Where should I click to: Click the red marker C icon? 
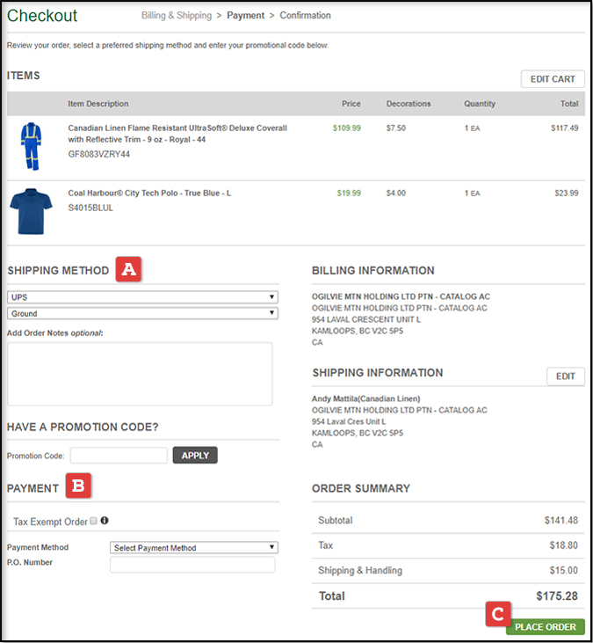[498, 613]
